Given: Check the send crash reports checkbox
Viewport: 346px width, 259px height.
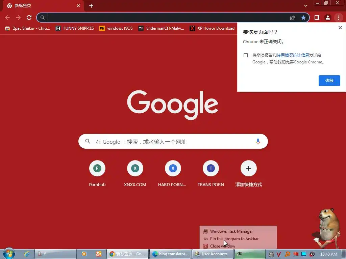Looking at the screenshot, I should (x=246, y=55).
